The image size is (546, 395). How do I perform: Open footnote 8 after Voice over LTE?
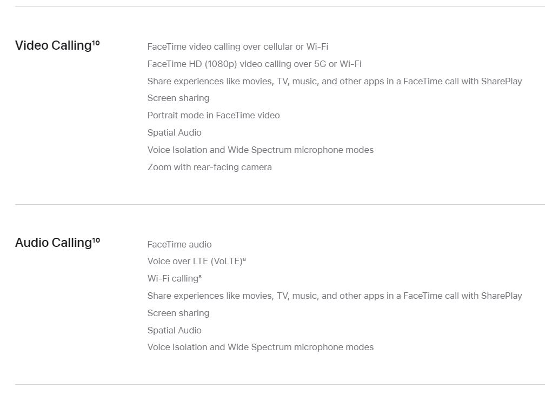(244, 259)
